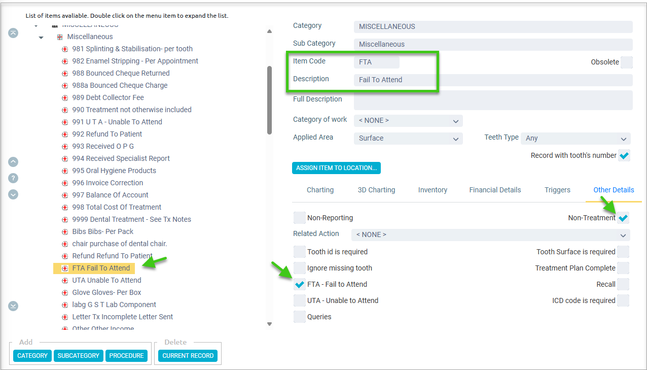Screen dimensions: 647x370
Task: Click the tree list scrollbar thumb
Action: (x=269, y=100)
